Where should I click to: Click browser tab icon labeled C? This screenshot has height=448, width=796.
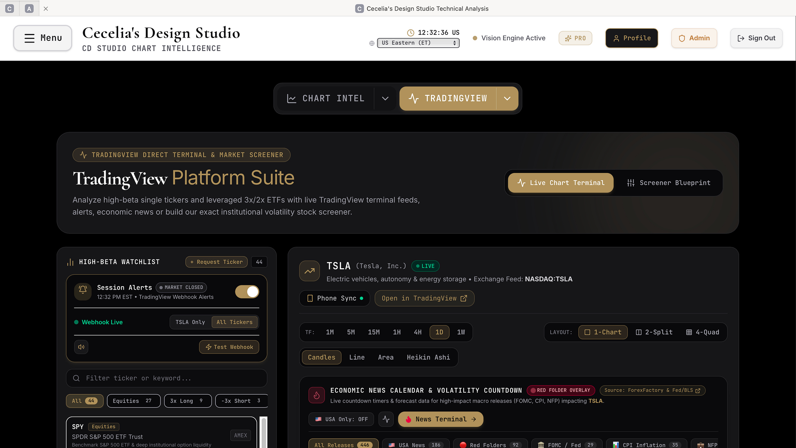point(10,8)
